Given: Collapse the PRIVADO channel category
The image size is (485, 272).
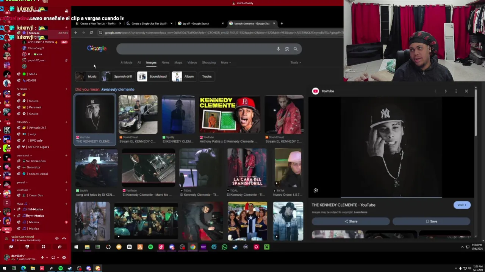Looking at the screenshot, I should click(x=23, y=122).
